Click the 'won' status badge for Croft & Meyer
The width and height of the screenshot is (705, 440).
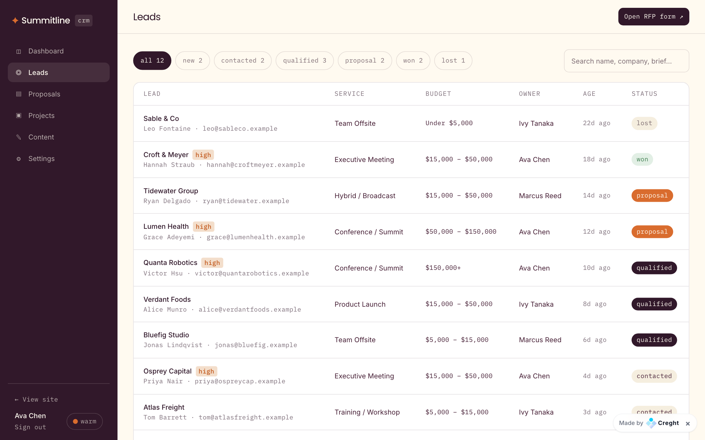(642, 159)
